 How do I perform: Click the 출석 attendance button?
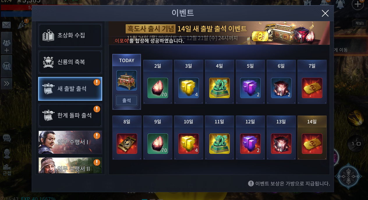(127, 100)
